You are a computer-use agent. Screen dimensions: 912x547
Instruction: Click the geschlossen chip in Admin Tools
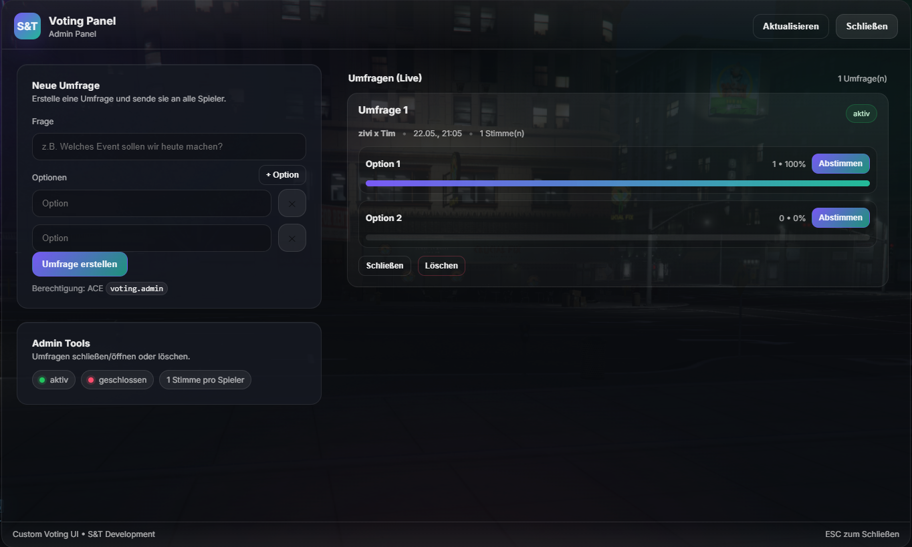pyautogui.click(x=118, y=380)
